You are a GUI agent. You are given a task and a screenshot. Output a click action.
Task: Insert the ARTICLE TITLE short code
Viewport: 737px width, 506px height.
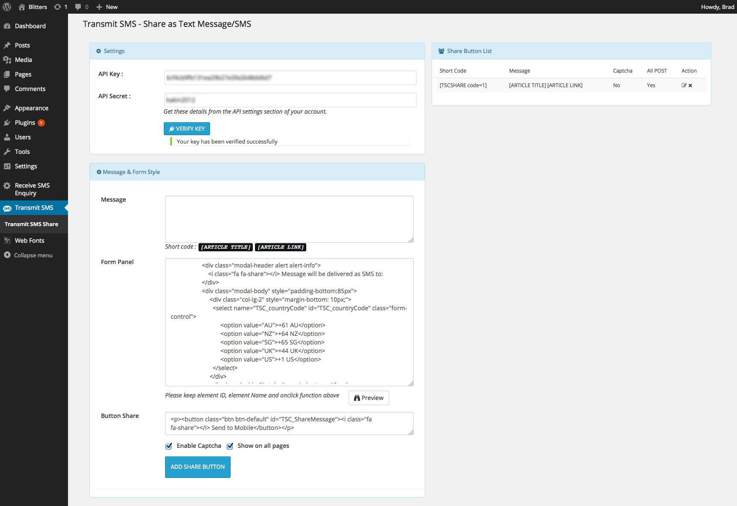tap(225, 247)
